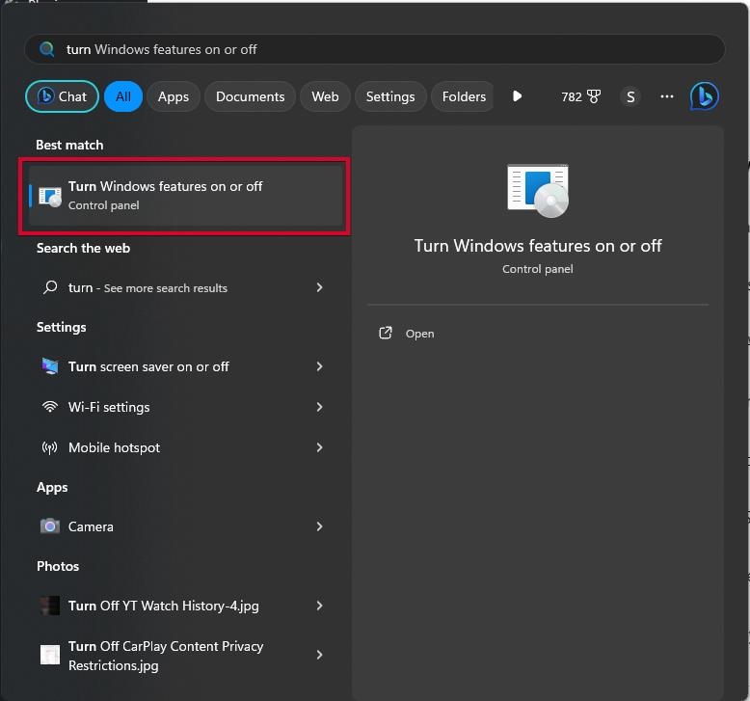Expand the Mobile hotspot chevron
The image size is (750, 701).
[319, 447]
